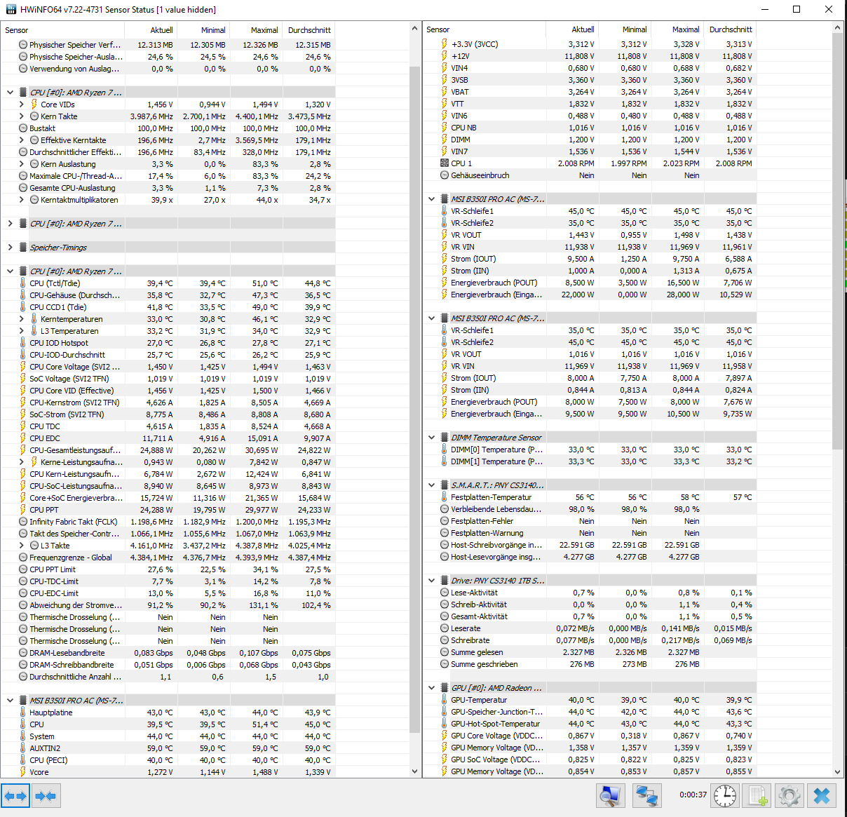Click the Gehäuseeinbruch circle icon

[x=444, y=175]
